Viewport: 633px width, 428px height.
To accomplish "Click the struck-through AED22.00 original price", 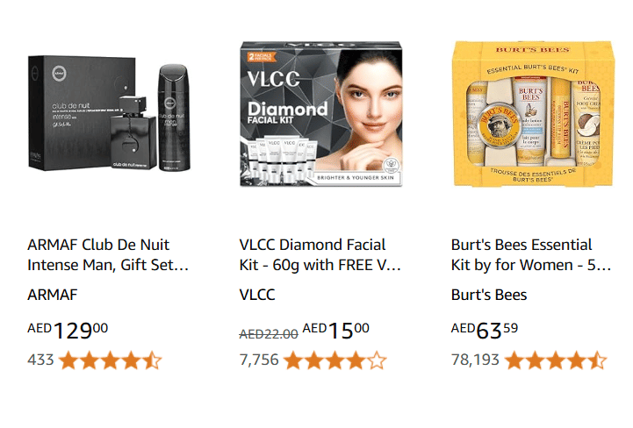I will 269,332.
